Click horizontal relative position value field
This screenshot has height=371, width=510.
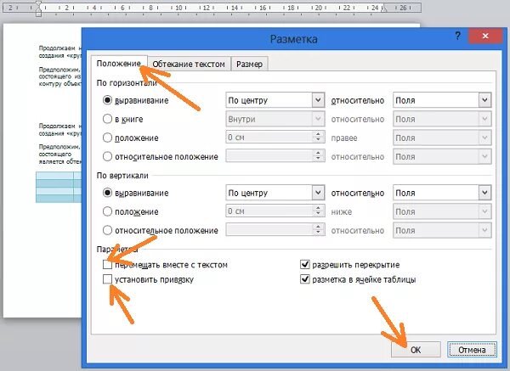pyautogui.click(x=269, y=156)
